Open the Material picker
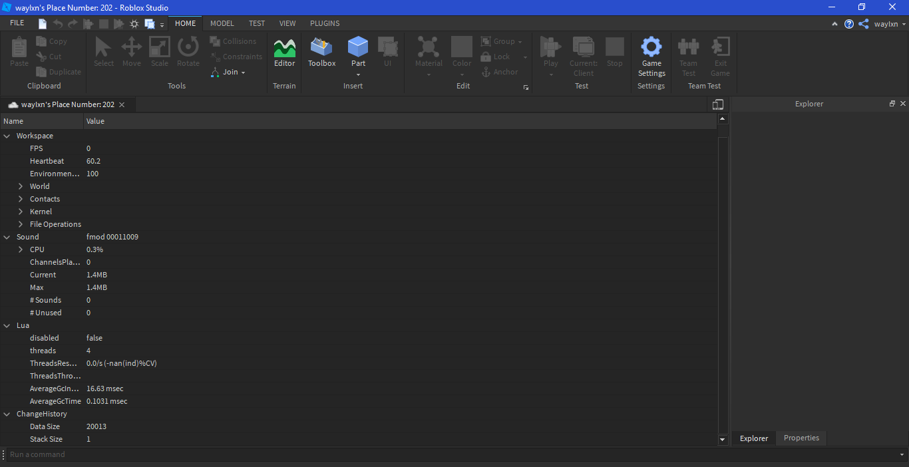This screenshot has height=467, width=909. [429, 57]
